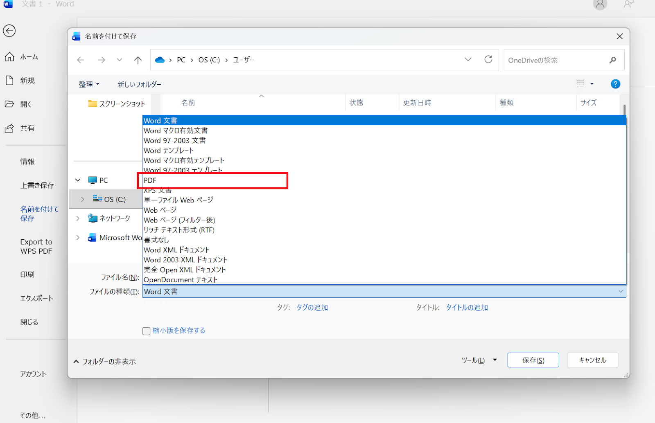Click the circular back arrow in backstage view

(9, 31)
